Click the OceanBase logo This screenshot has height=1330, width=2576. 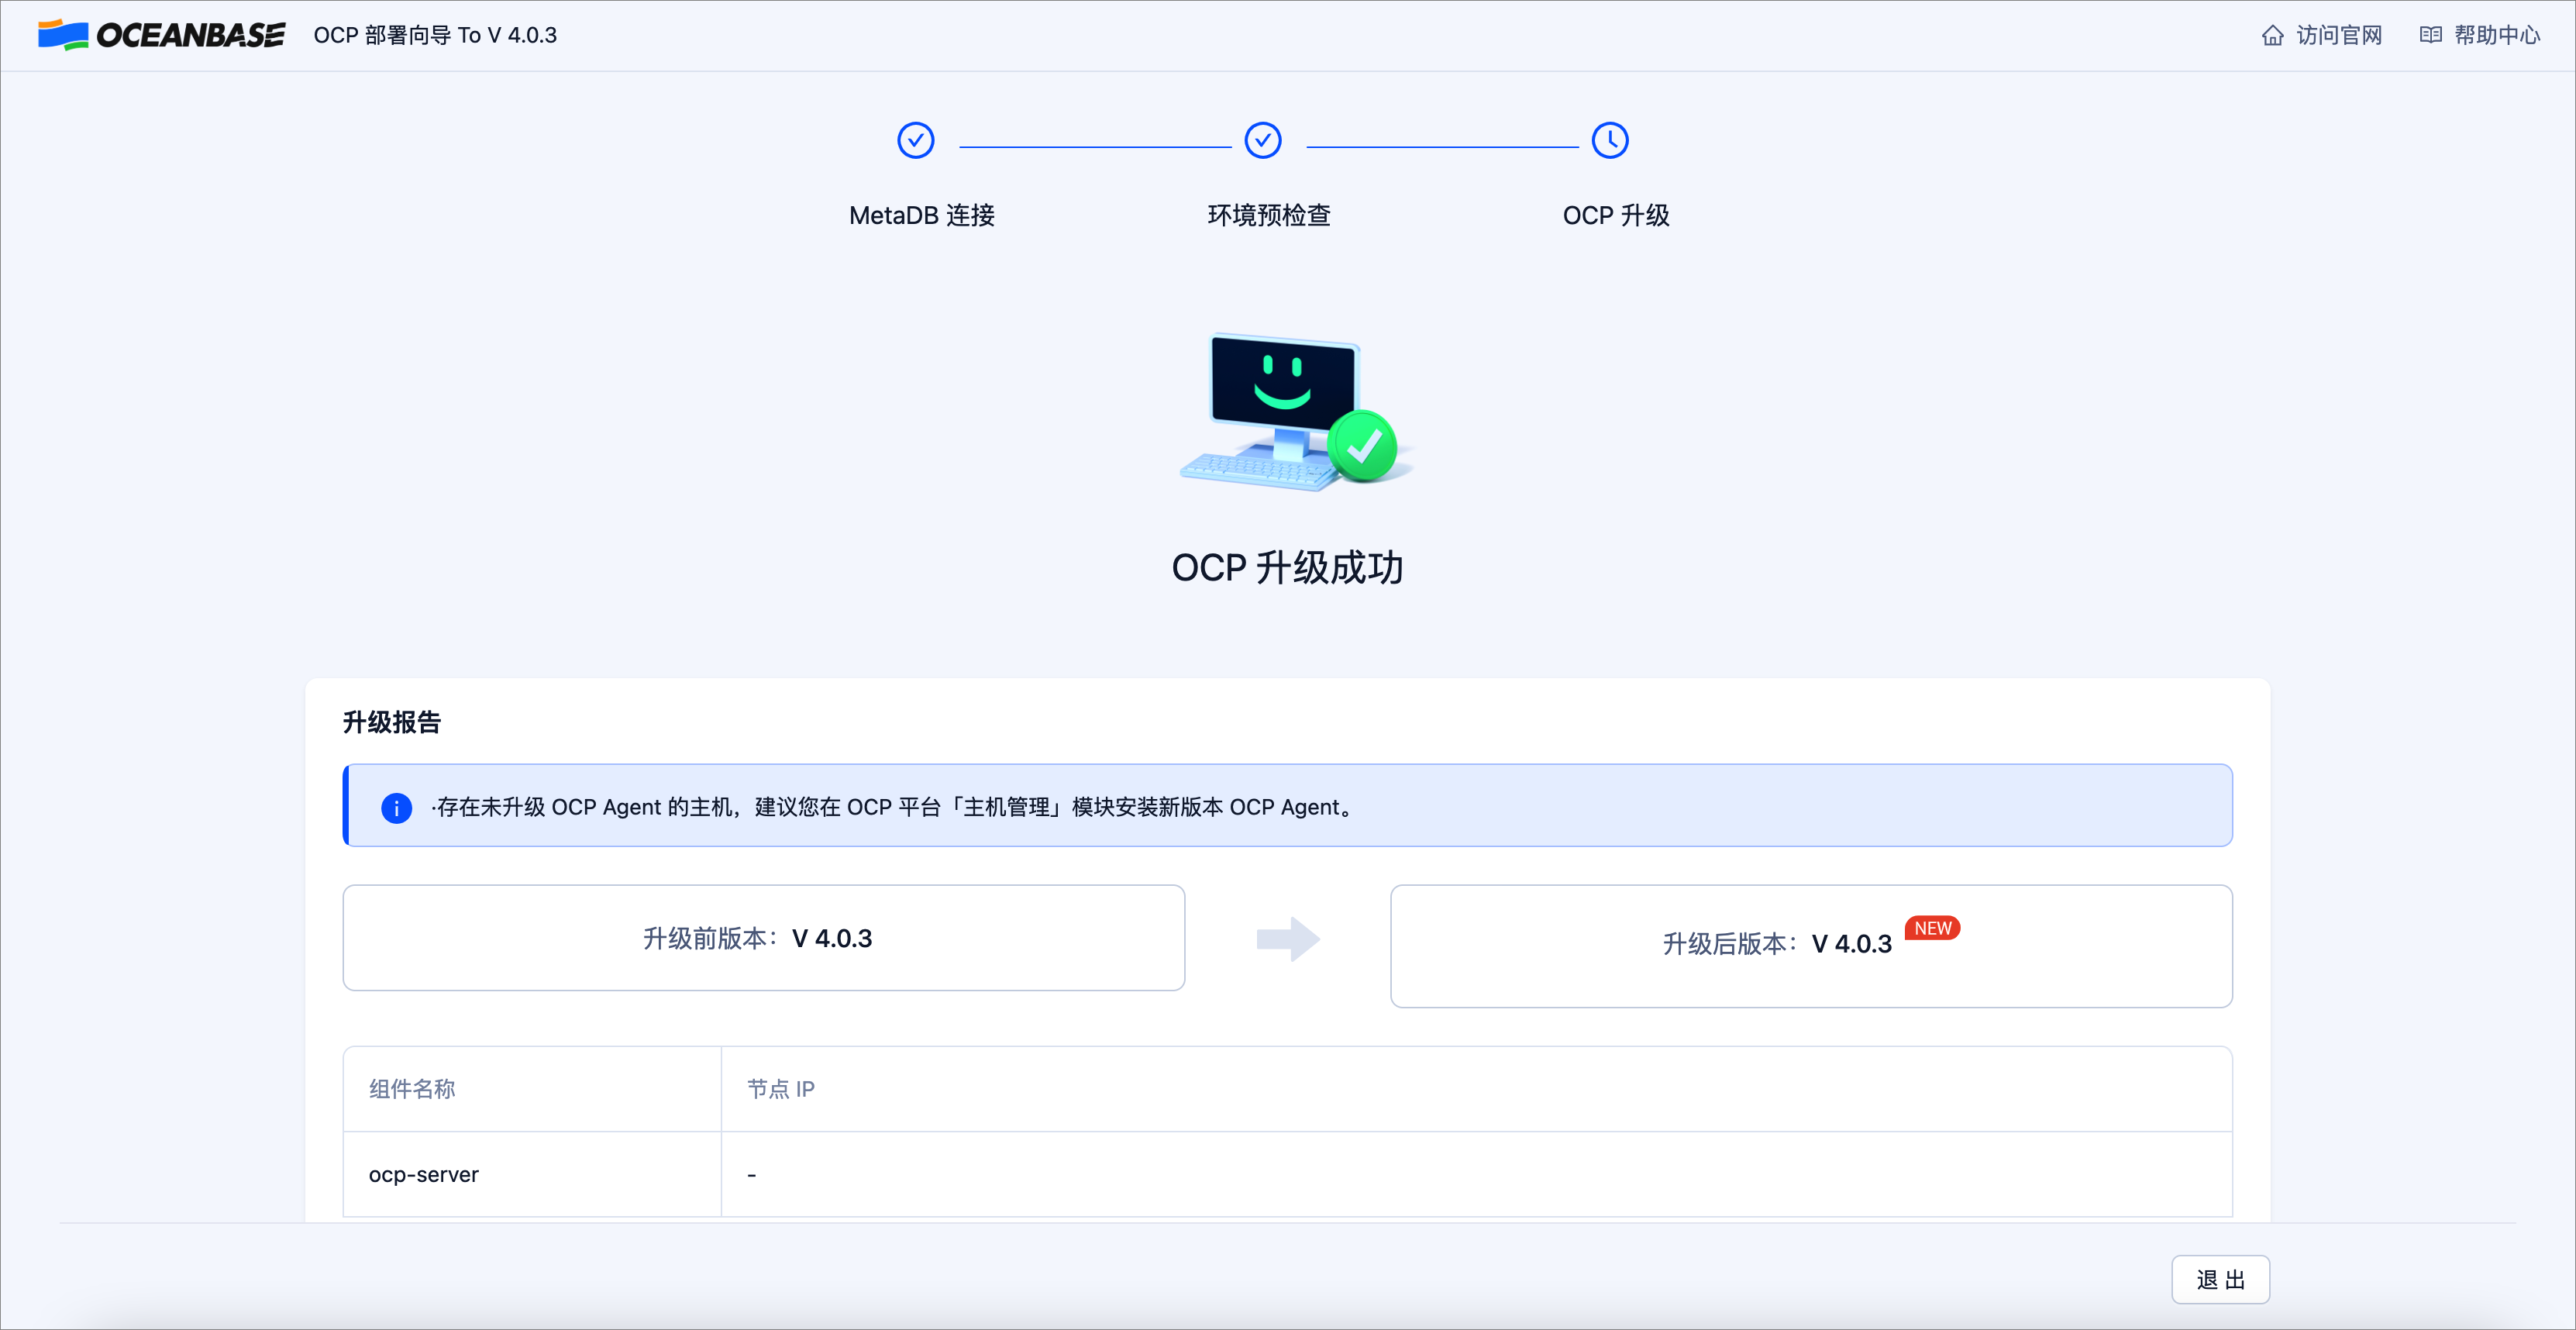click(x=161, y=35)
